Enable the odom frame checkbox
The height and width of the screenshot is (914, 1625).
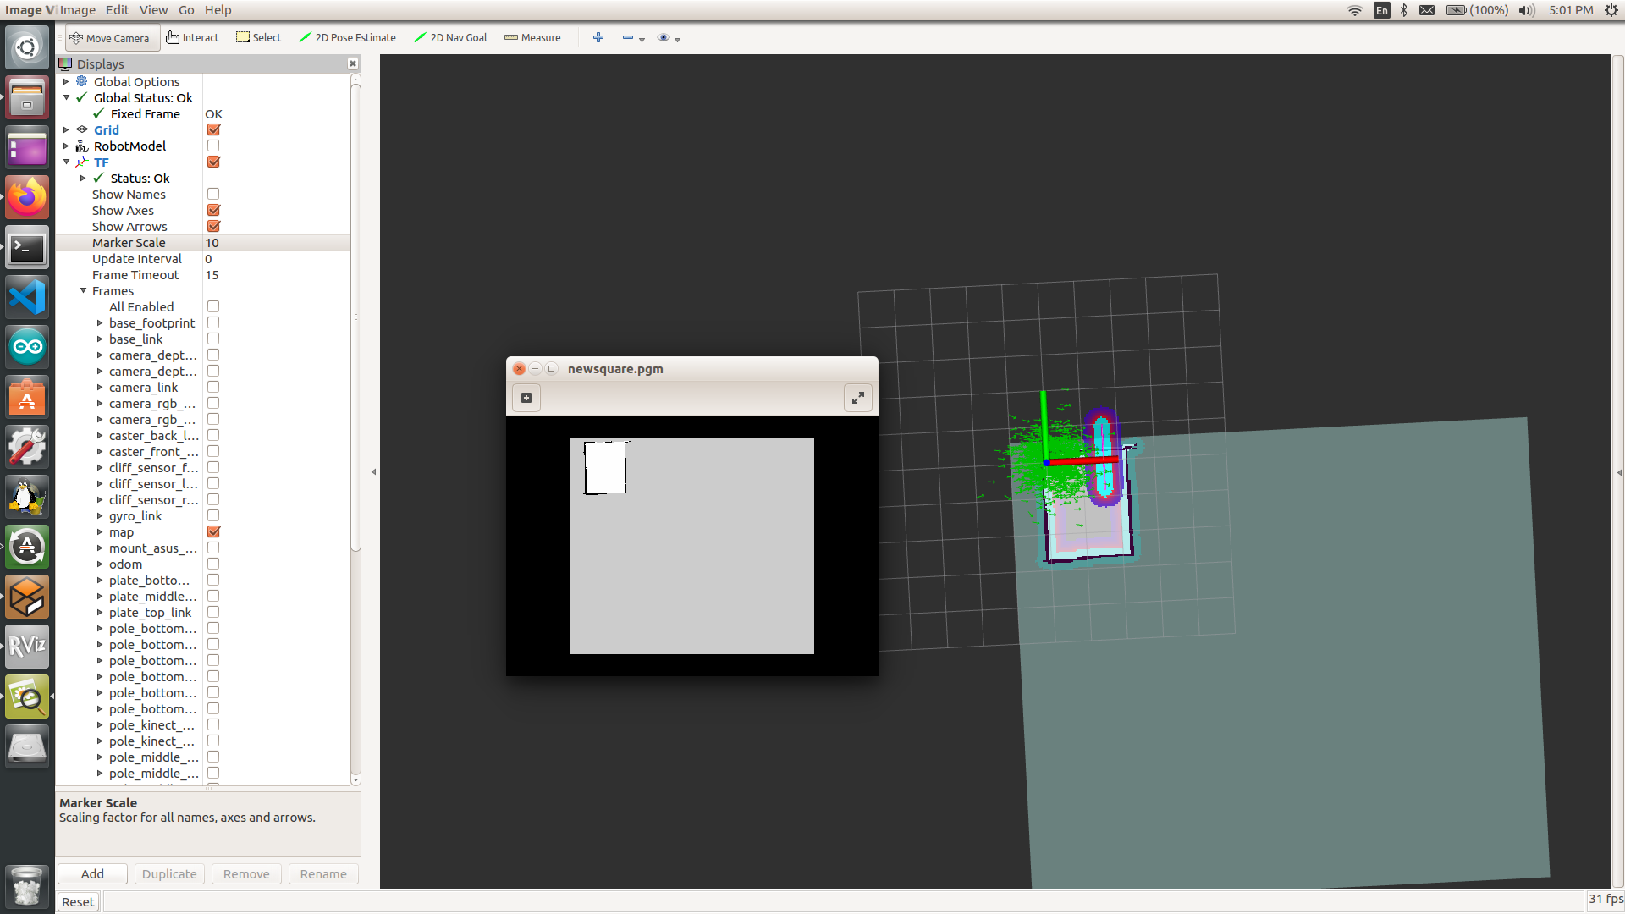click(x=213, y=564)
